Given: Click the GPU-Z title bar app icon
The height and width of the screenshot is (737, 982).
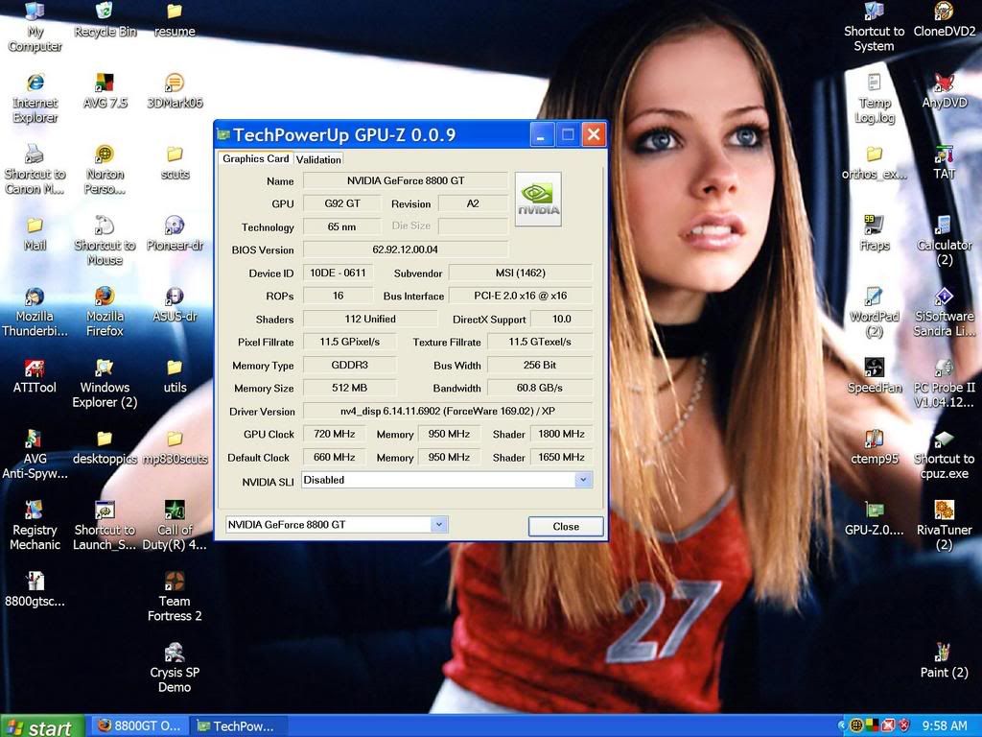Looking at the screenshot, I should tap(223, 134).
